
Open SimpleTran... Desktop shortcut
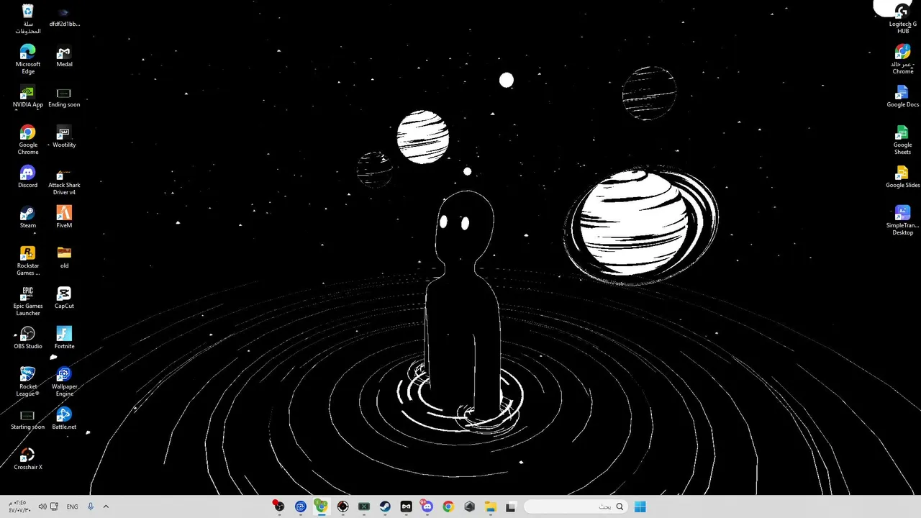tap(902, 220)
